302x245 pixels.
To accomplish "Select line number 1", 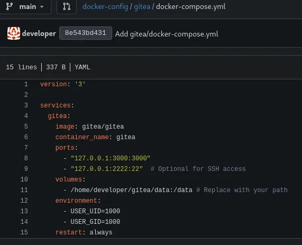I will click(26, 84).
